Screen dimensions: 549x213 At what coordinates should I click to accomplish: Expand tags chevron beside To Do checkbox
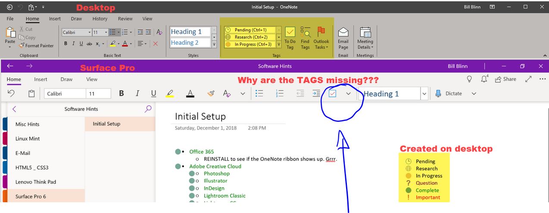[348, 93]
